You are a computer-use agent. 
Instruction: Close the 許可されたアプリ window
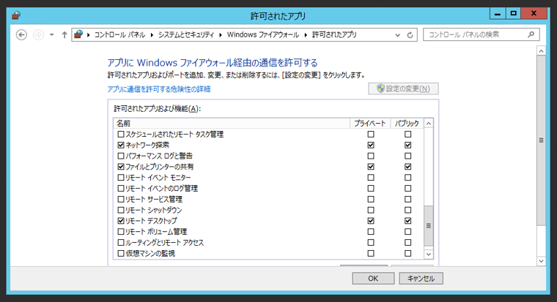(534, 13)
